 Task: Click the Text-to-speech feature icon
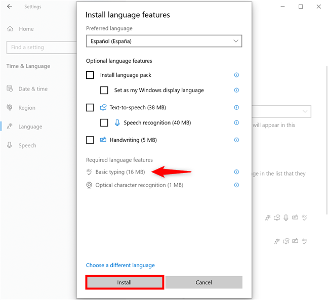tap(103, 107)
